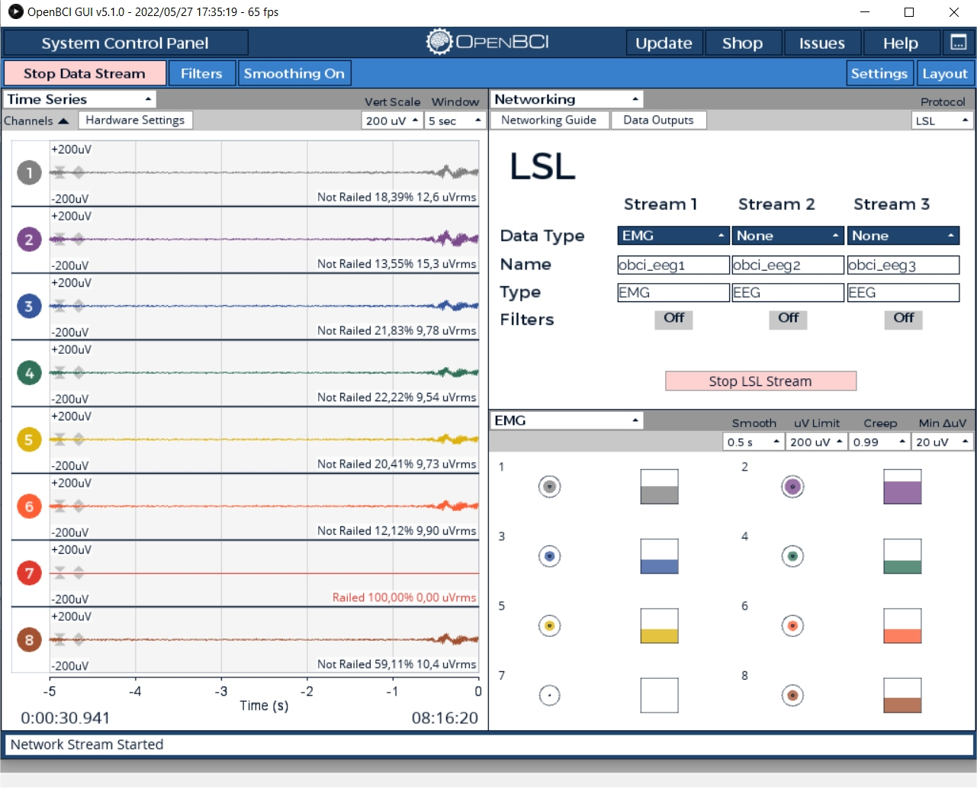Image resolution: width=977 pixels, height=788 pixels.
Task: Click channel 2 purple EMG level bar
Action: pos(902,487)
